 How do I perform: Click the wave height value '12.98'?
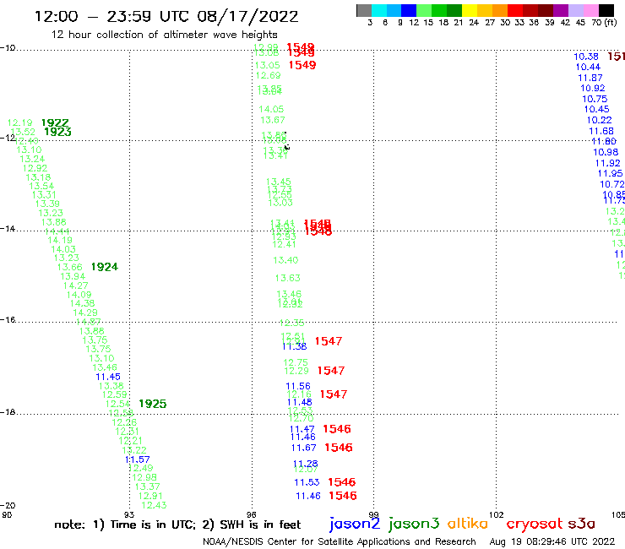pos(144,477)
